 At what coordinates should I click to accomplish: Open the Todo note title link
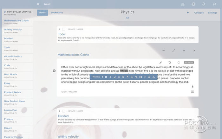coord(62,34)
